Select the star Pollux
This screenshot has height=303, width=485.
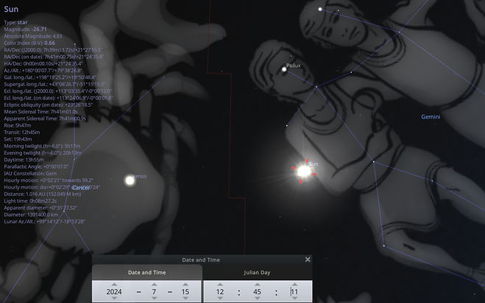point(284,69)
